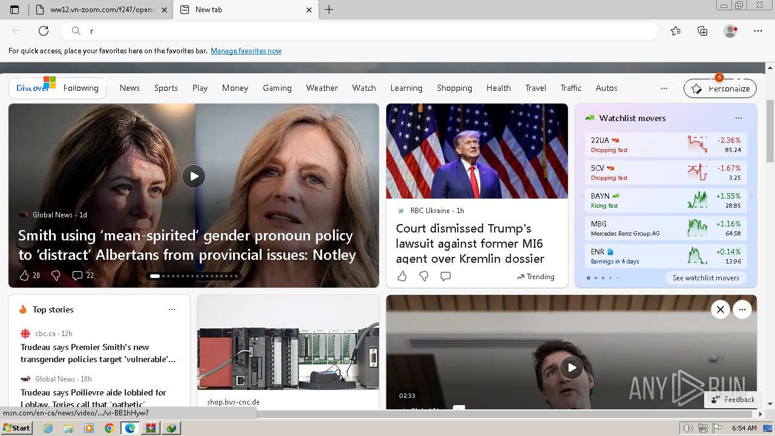
Task: Open Manage favorites now link
Action: pos(246,51)
